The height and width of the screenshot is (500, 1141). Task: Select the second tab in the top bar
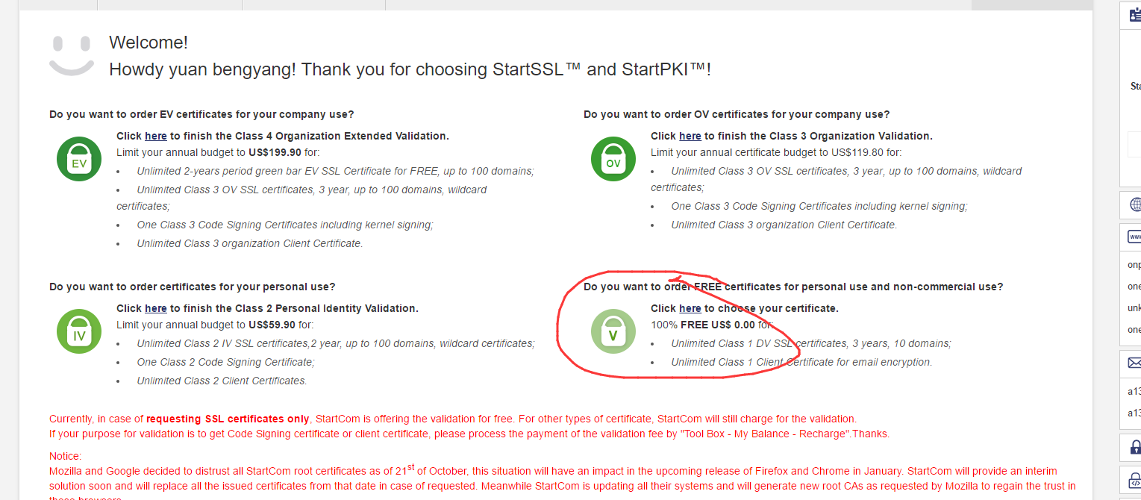pyautogui.click(x=170, y=4)
